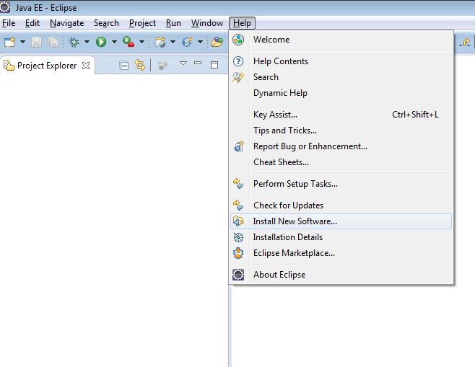The height and width of the screenshot is (367, 475).
Task: Click the Save All toolbar icon
Action: click(x=53, y=42)
